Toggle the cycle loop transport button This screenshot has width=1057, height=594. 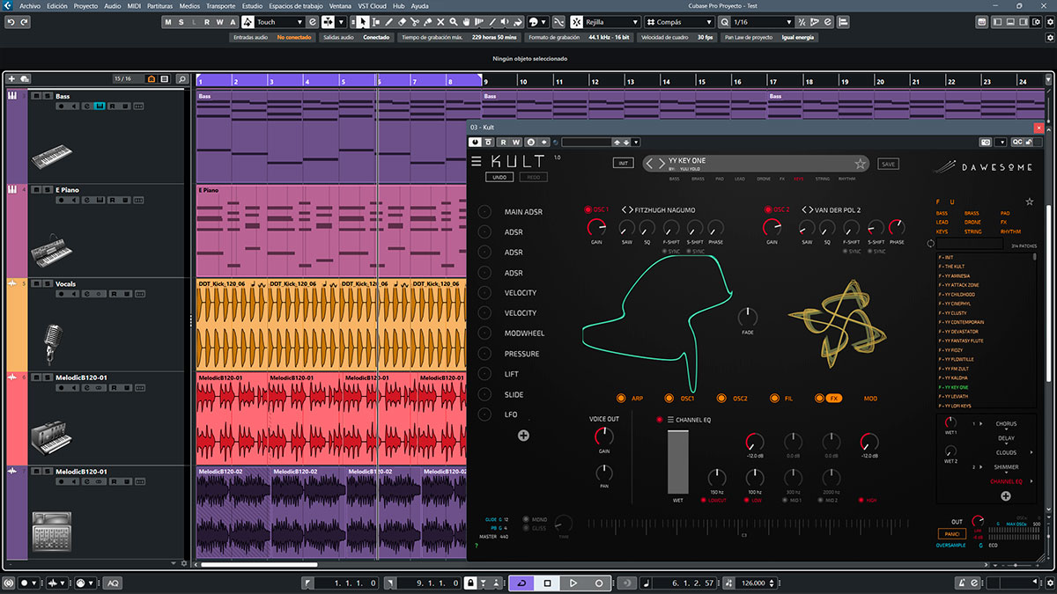click(x=521, y=583)
